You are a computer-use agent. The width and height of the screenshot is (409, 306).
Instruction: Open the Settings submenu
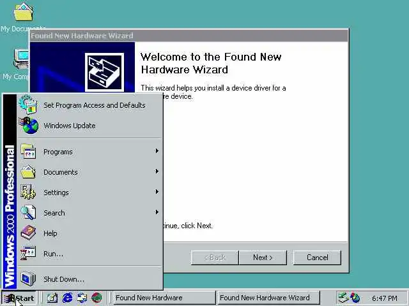(89, 193)
